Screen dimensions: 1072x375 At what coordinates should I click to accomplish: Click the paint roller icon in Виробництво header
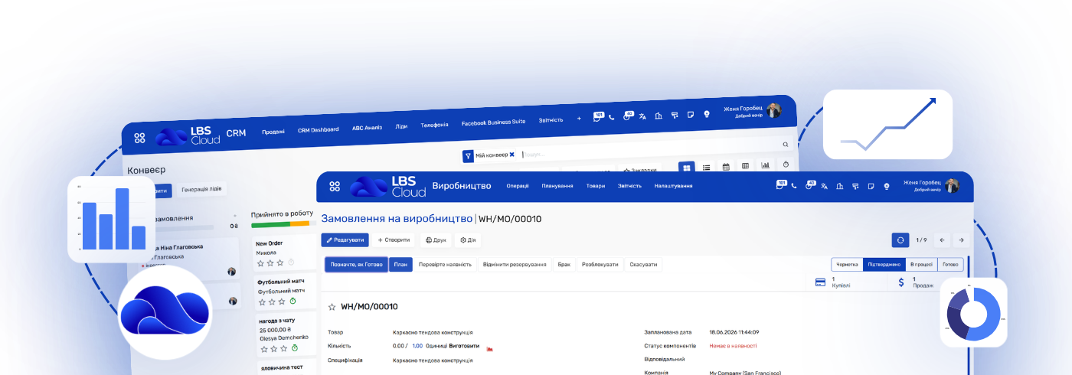click(855, 186)
